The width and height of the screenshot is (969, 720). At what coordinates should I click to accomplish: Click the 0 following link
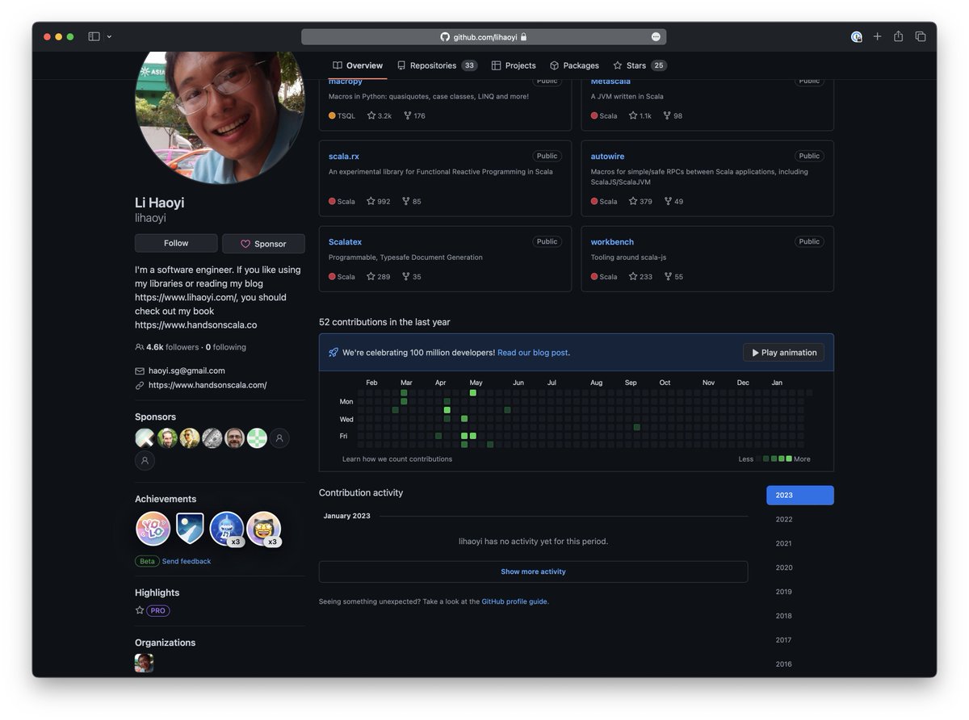[x=226, y=347]
